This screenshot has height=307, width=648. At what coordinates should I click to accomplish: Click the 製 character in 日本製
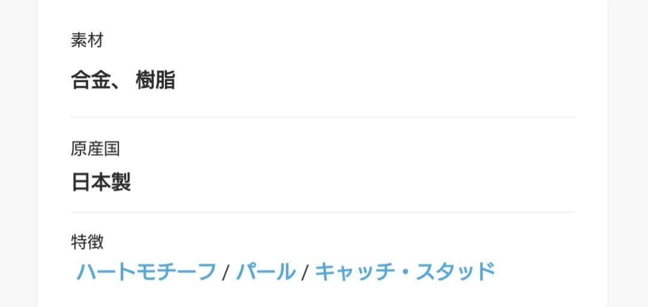pos(121,182)
